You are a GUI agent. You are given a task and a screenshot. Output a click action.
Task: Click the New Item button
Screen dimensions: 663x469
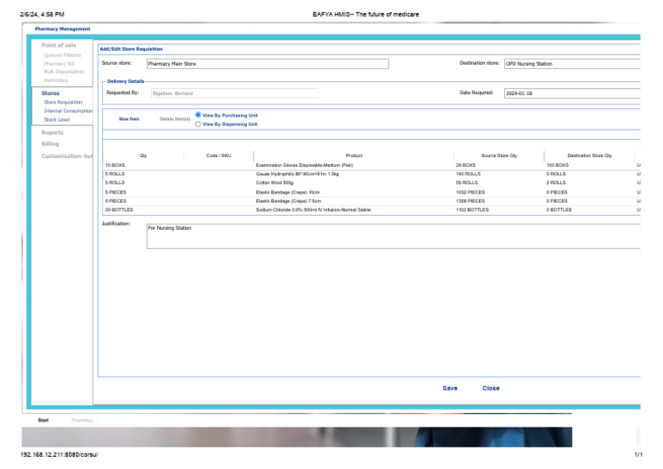(129, 119)
